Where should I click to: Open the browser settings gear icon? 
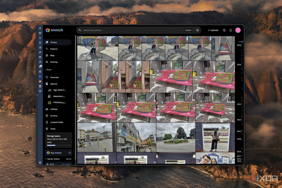[x=40, y=163]
